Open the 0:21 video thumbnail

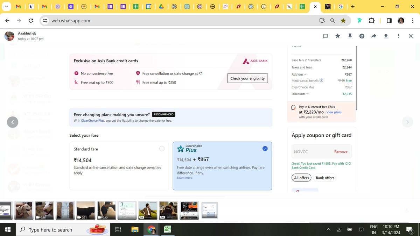[x=86, y=210]
